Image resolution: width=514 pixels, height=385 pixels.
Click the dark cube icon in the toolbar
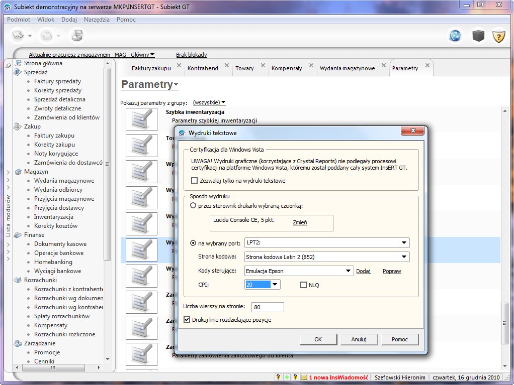[477, 36]
